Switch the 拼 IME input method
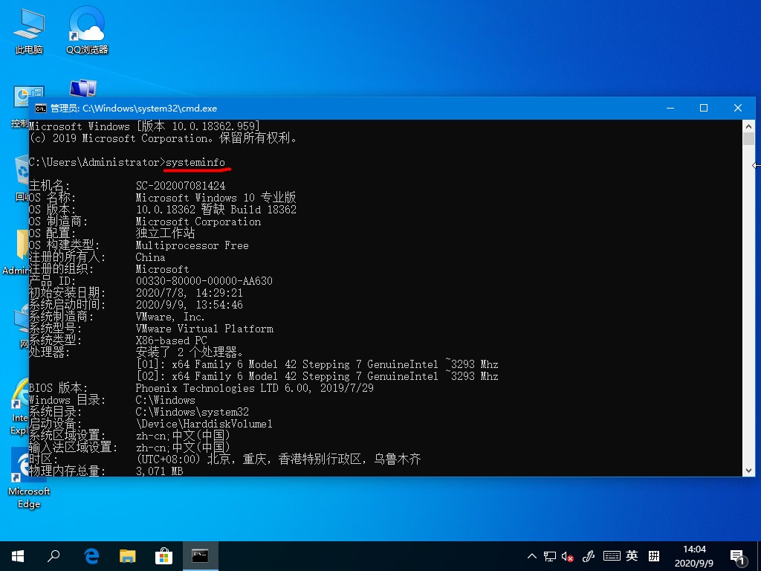 [x=654, y=555]
